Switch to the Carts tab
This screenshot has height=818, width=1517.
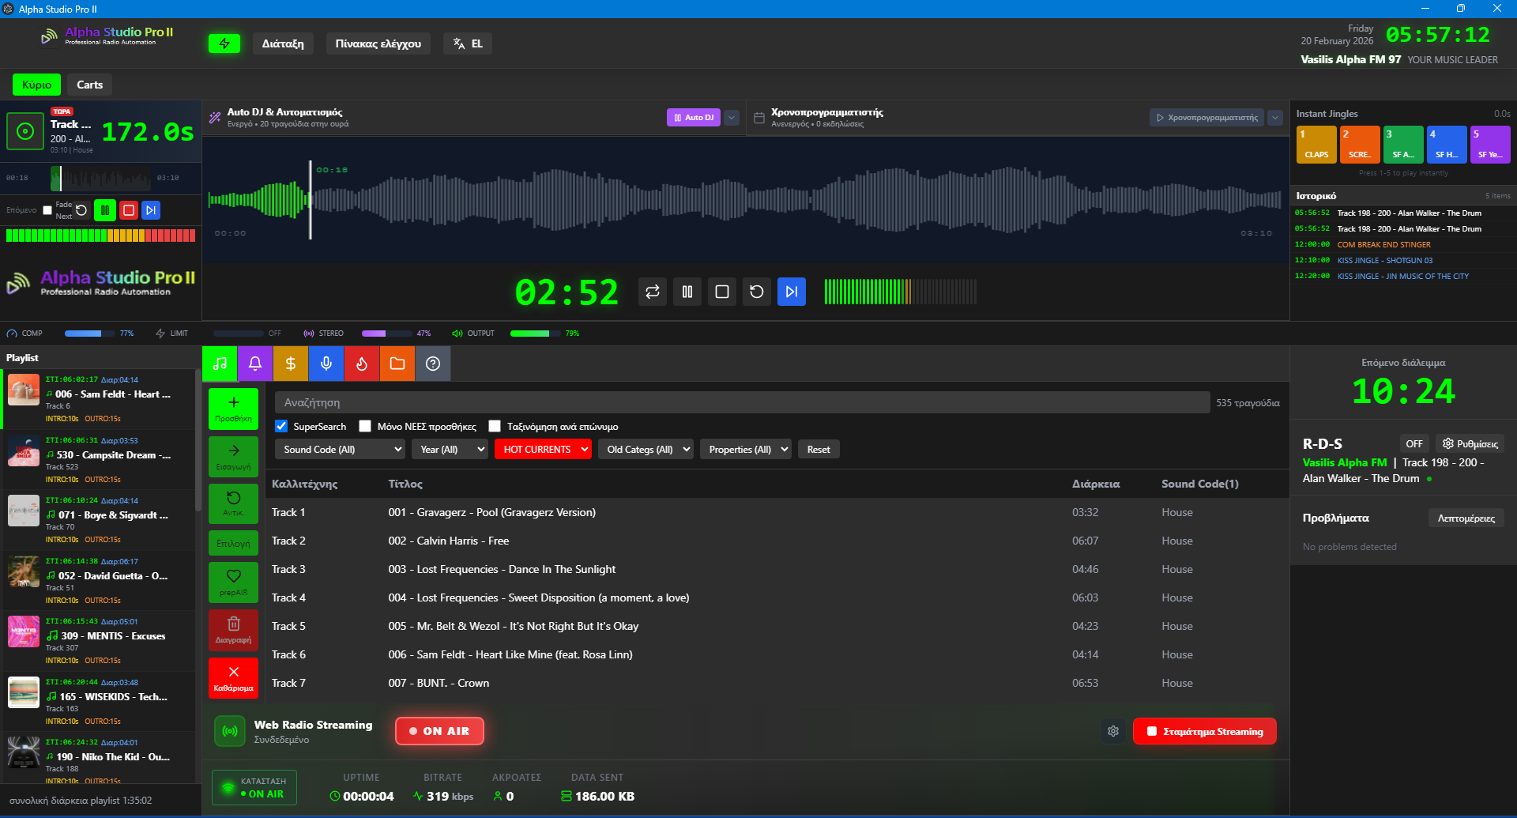tap(89, 85)
